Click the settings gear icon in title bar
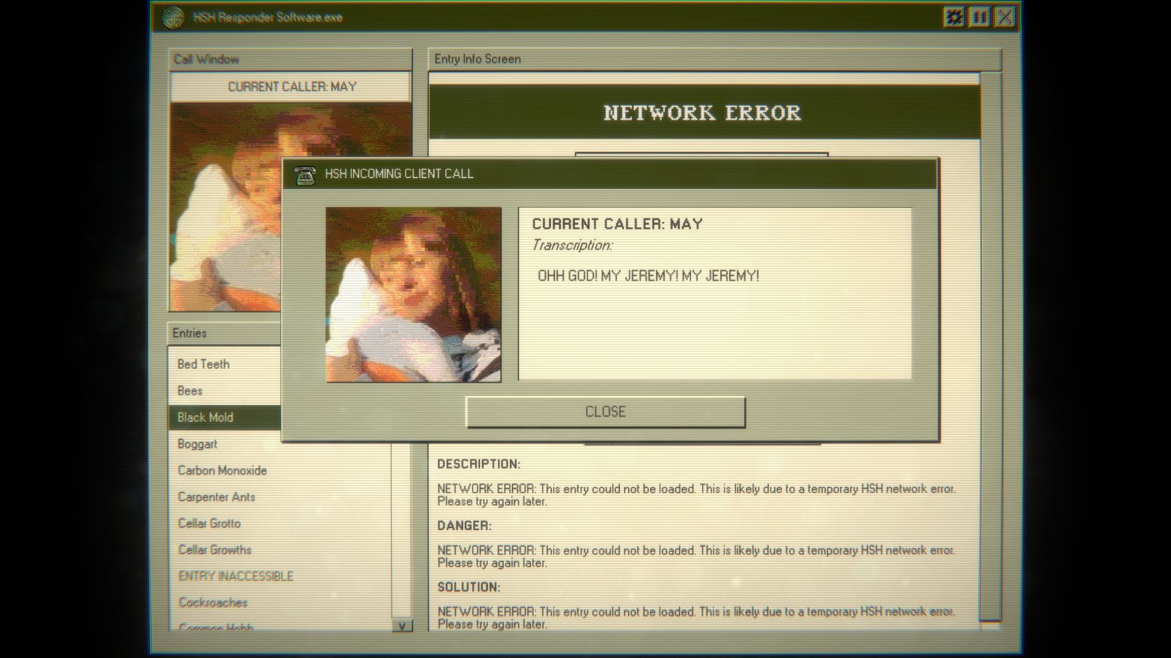Viewport: 1171px width, 658px height. click(x=954, y=17)
